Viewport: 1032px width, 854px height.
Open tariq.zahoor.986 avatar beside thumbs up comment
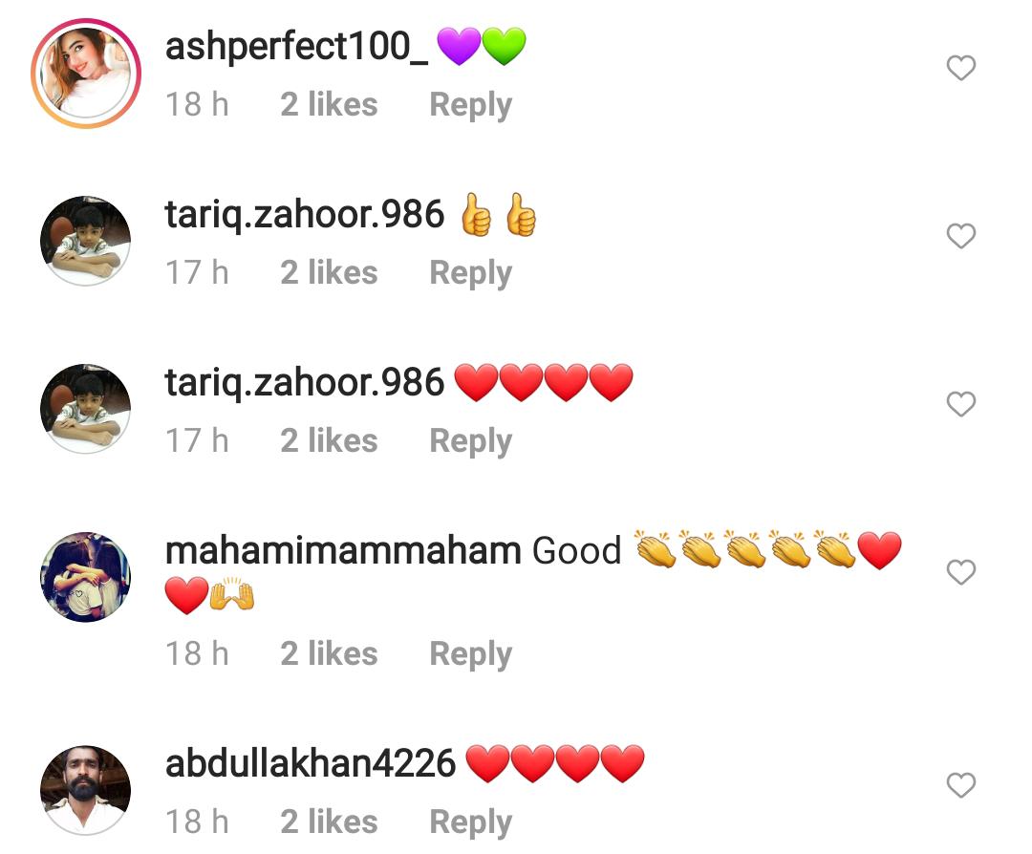(86, 241)
